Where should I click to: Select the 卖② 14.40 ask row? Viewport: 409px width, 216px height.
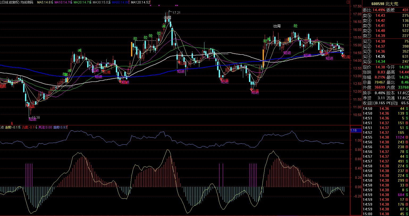pos(386,31)
